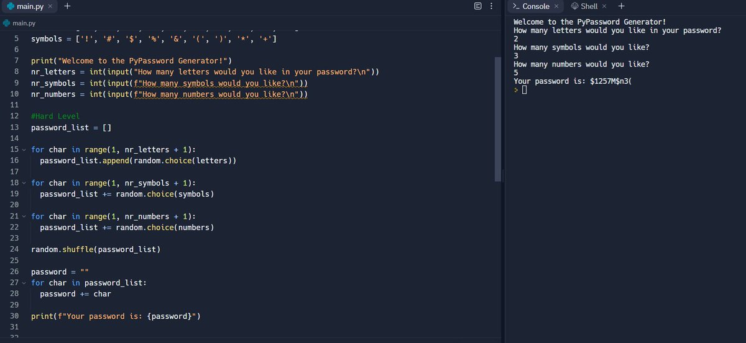
Task: Open the editor pane layout icon
Action: [x=478, y=6]
